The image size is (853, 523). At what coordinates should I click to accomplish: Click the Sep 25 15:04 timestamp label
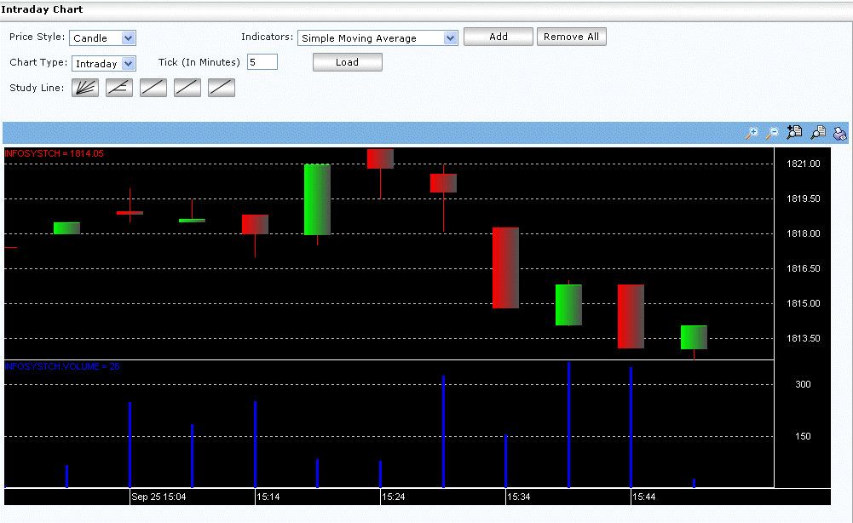pos(159,496)
